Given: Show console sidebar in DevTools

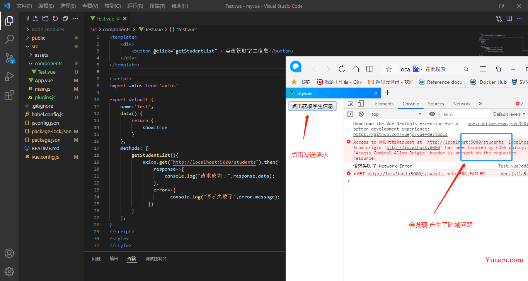Looking at the screenshot, I should (350, 114).
